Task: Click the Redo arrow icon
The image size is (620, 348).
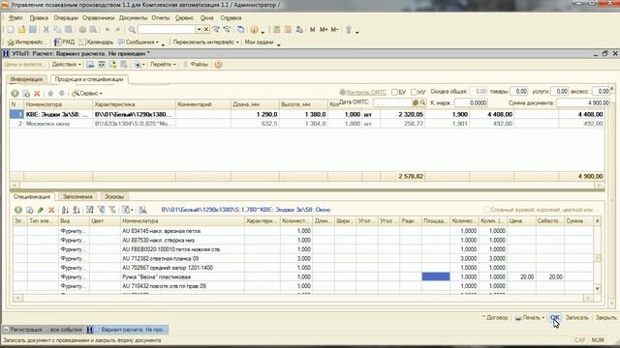Action: click(x=117, y=30)
